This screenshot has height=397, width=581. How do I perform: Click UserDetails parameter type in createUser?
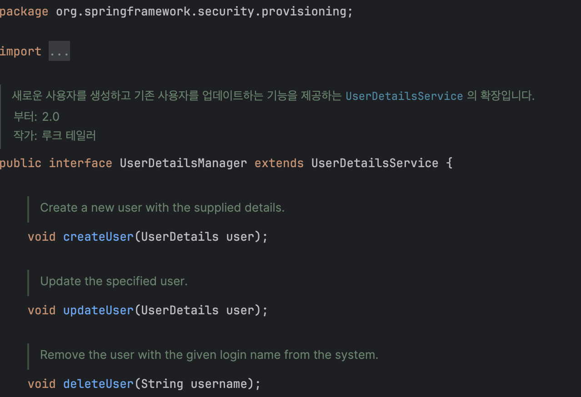click(180, 237)
